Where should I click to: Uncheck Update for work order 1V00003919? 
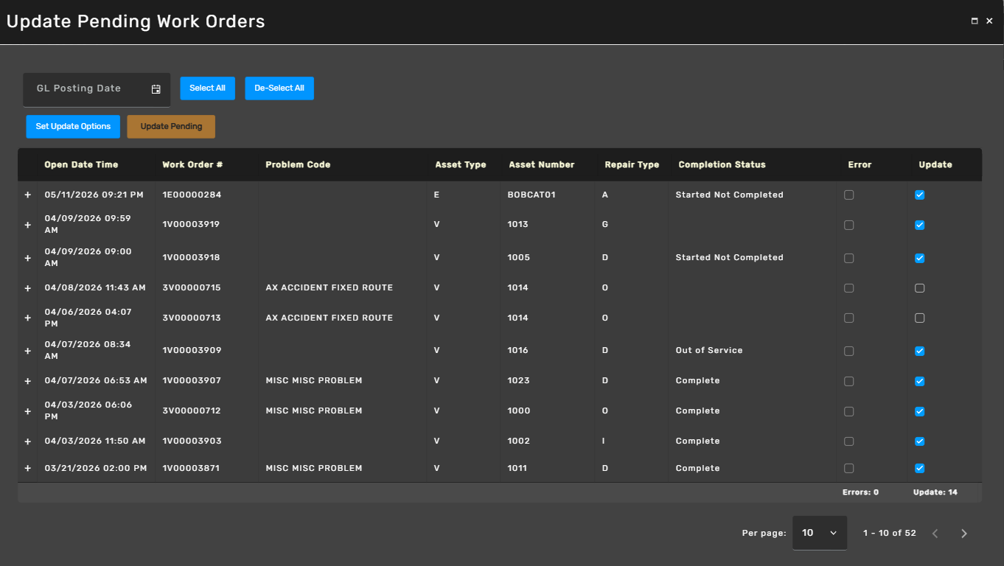(x=919, y=225)
